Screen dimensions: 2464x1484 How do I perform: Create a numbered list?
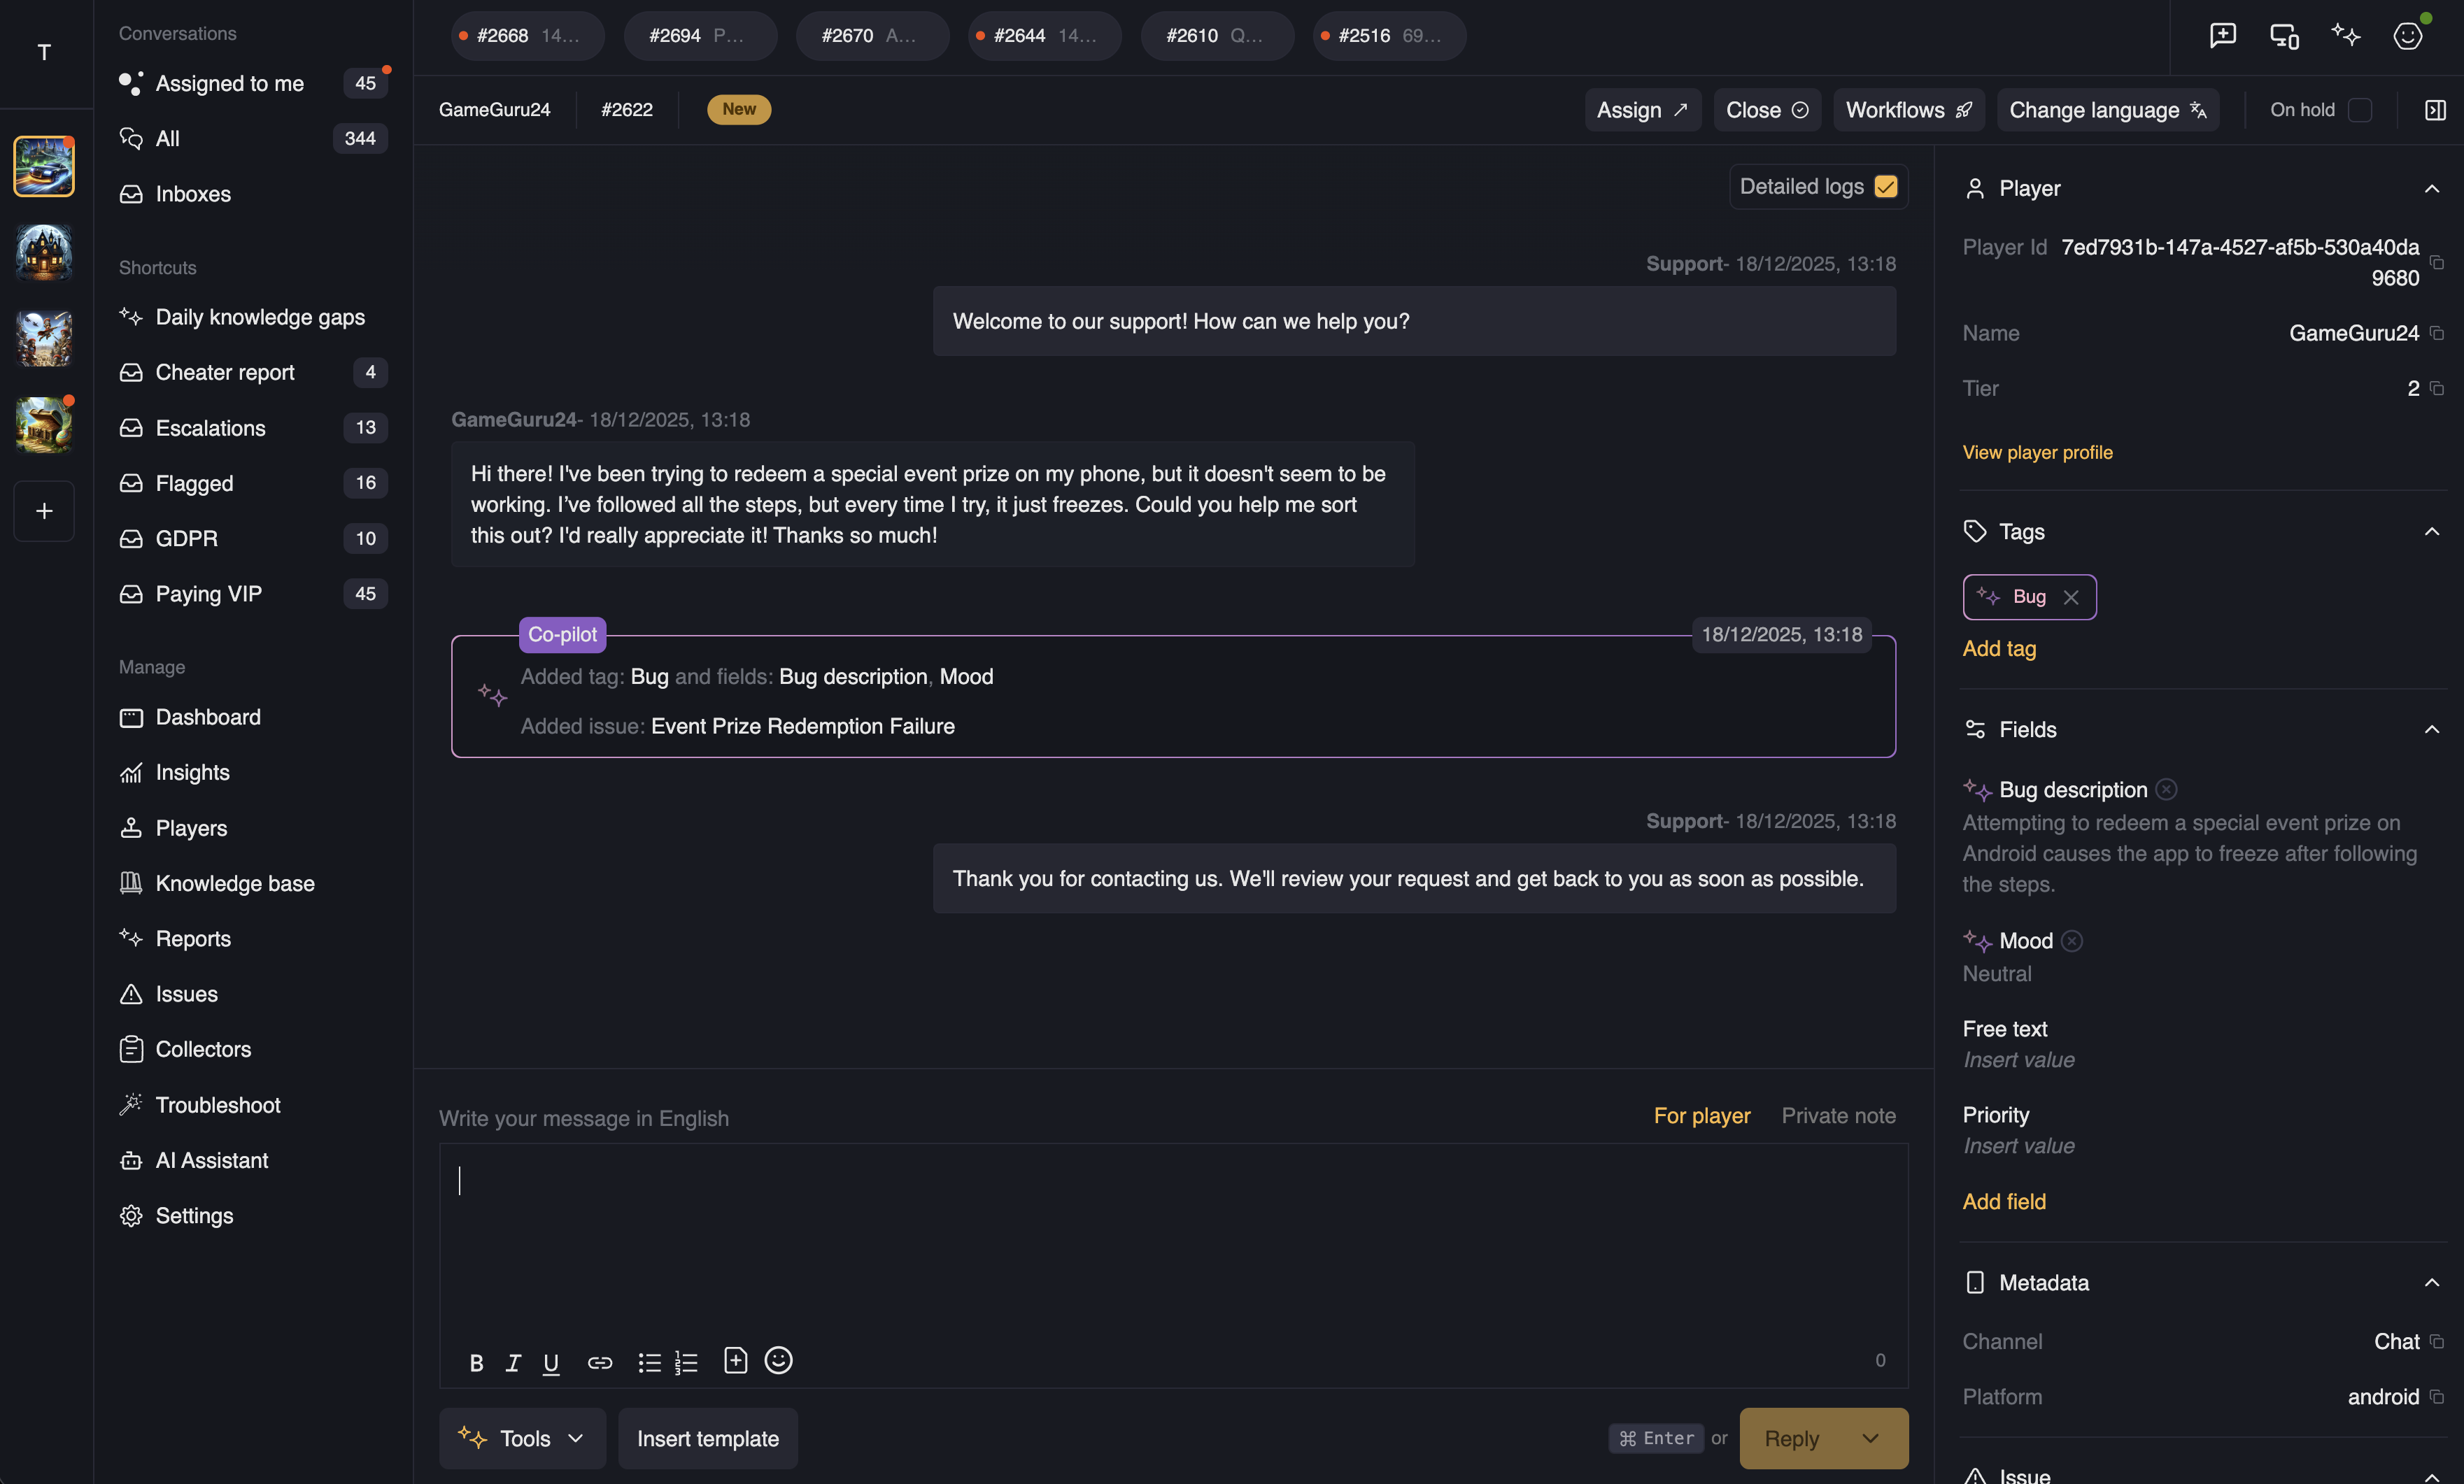click(x=686, y=1362)
